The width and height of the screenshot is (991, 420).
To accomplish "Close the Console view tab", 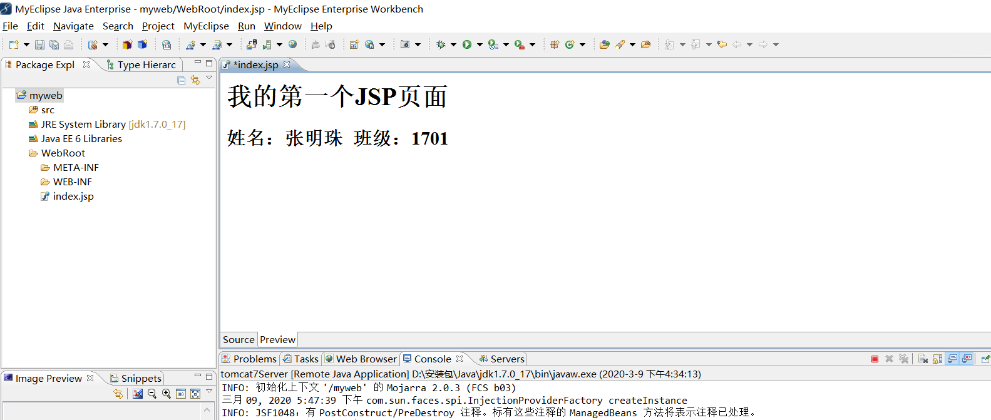I will pos(460,359).
